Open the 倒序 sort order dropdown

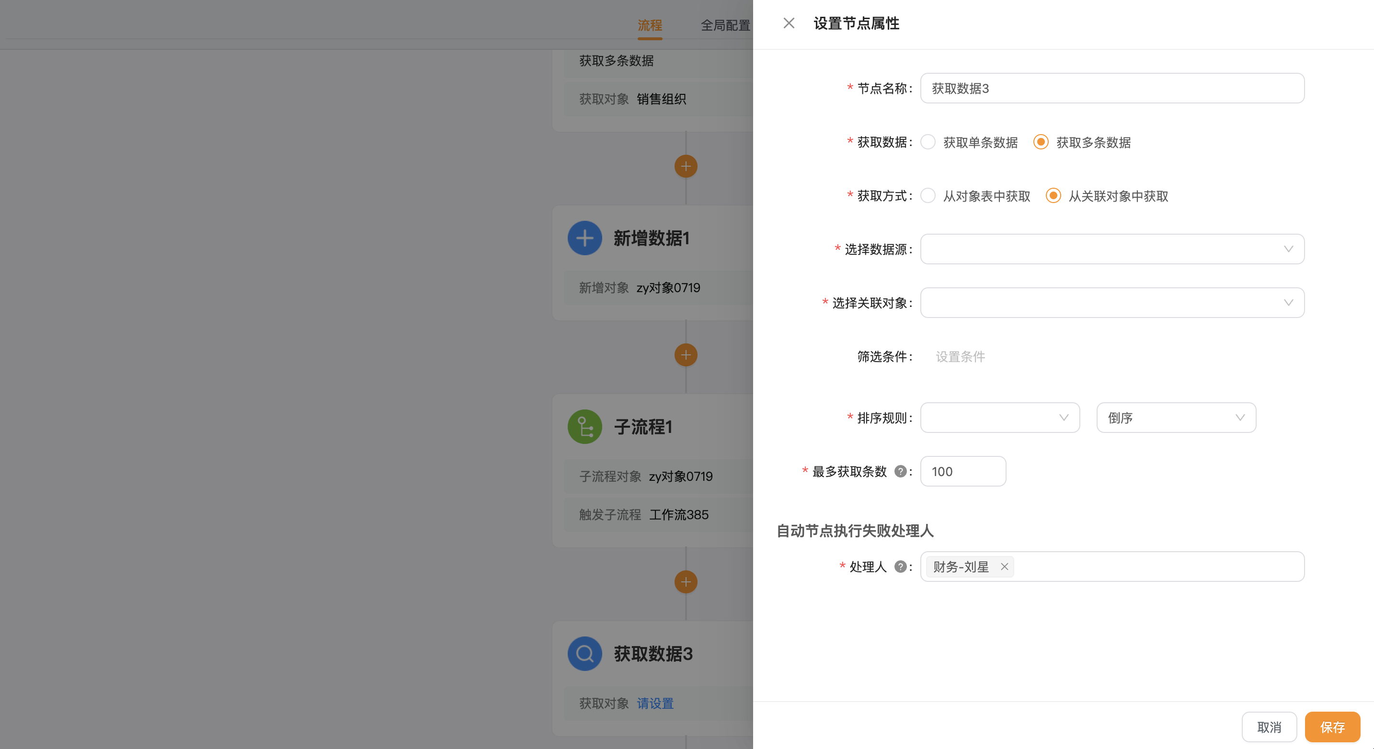[x=1176, y=418]
